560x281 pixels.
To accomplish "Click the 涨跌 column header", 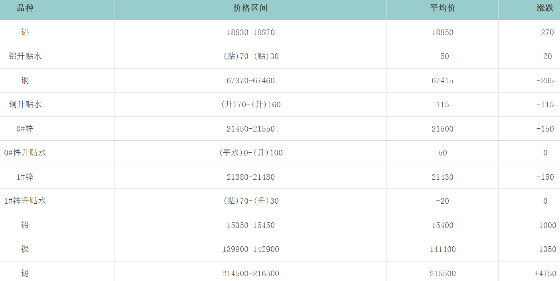I will click(545, 8).
